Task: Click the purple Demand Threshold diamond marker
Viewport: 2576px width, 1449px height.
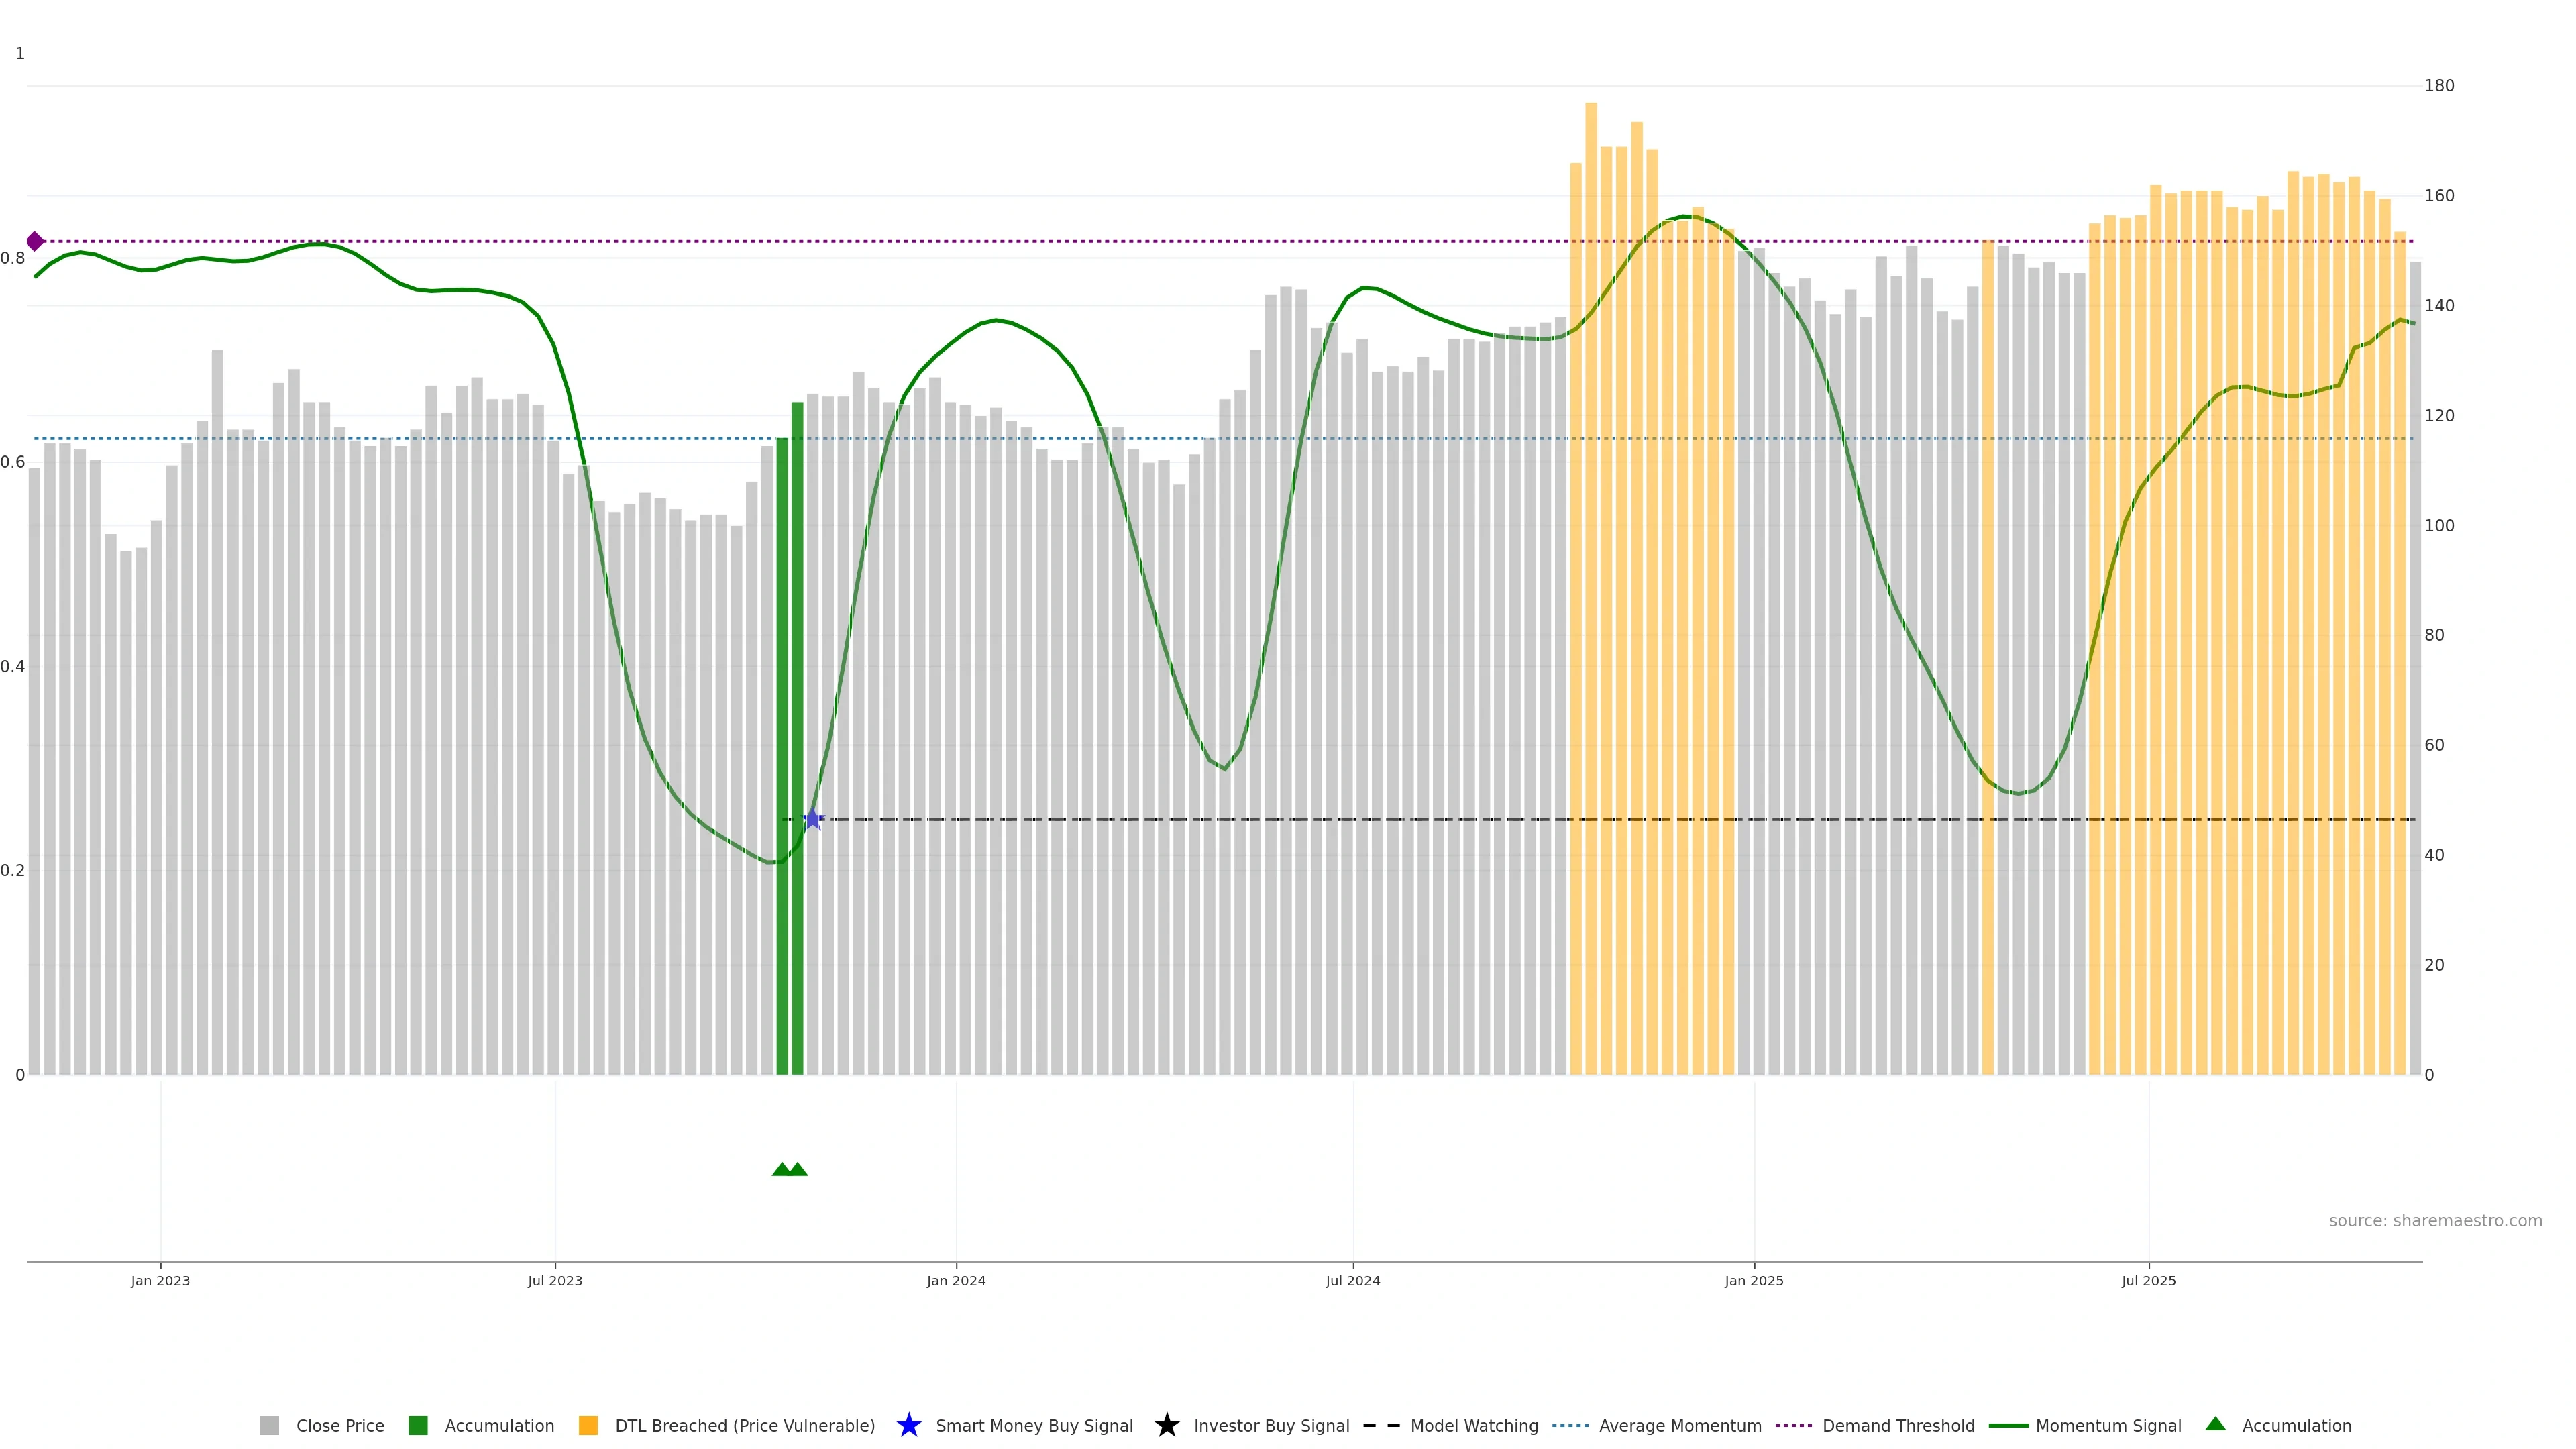Action: point(35,241)
